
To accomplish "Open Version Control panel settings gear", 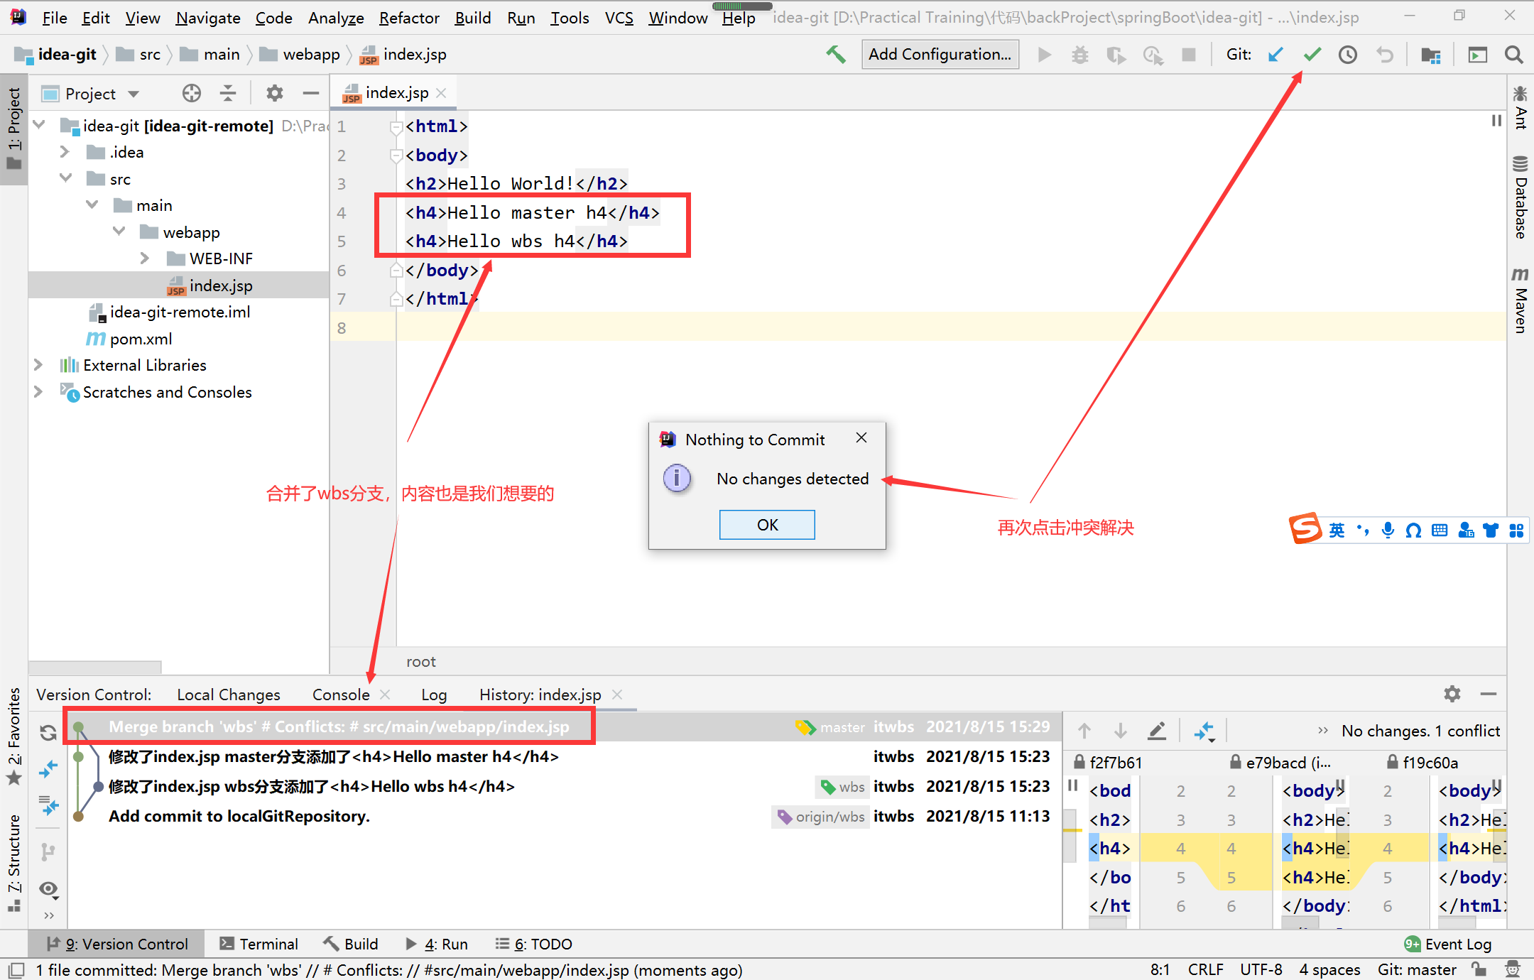I will (x=1452, y=694).
